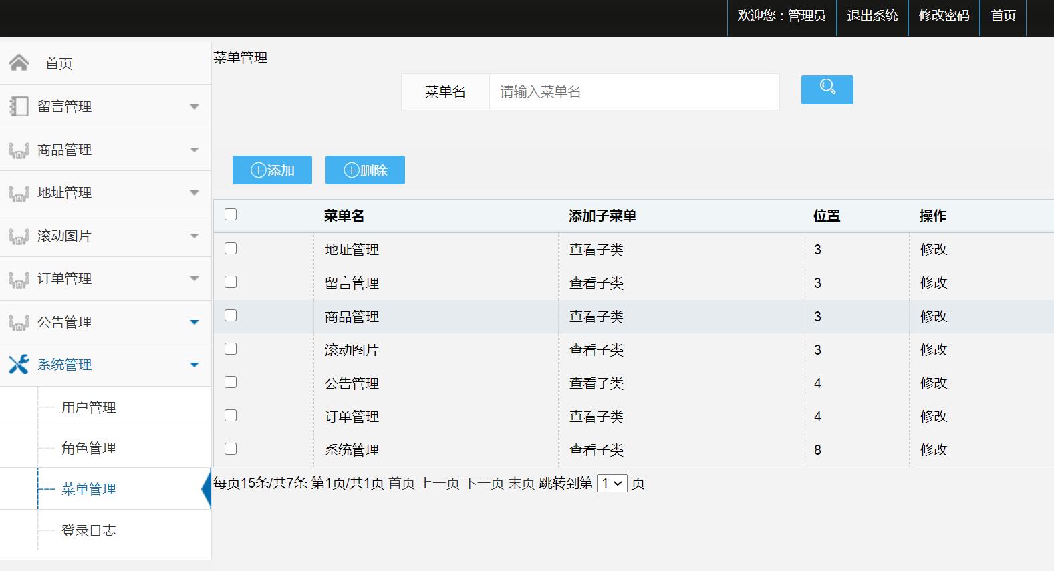Open the page number jump dropdown
1054x571 pixels.
click(x=612, y=483)
